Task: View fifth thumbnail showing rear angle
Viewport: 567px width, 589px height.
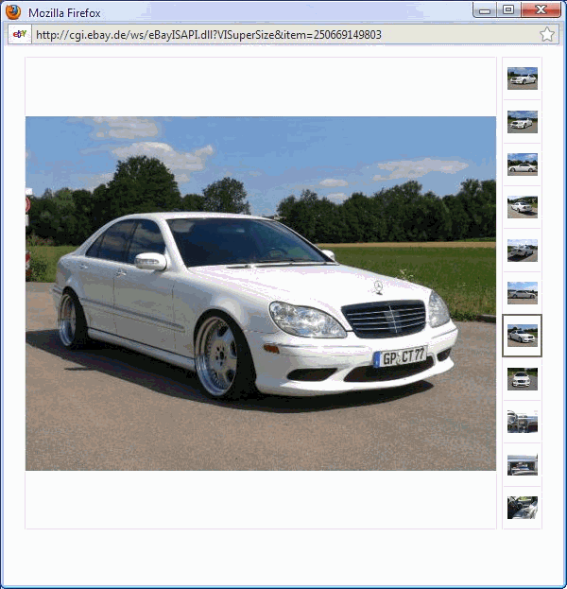Action: 523,251
